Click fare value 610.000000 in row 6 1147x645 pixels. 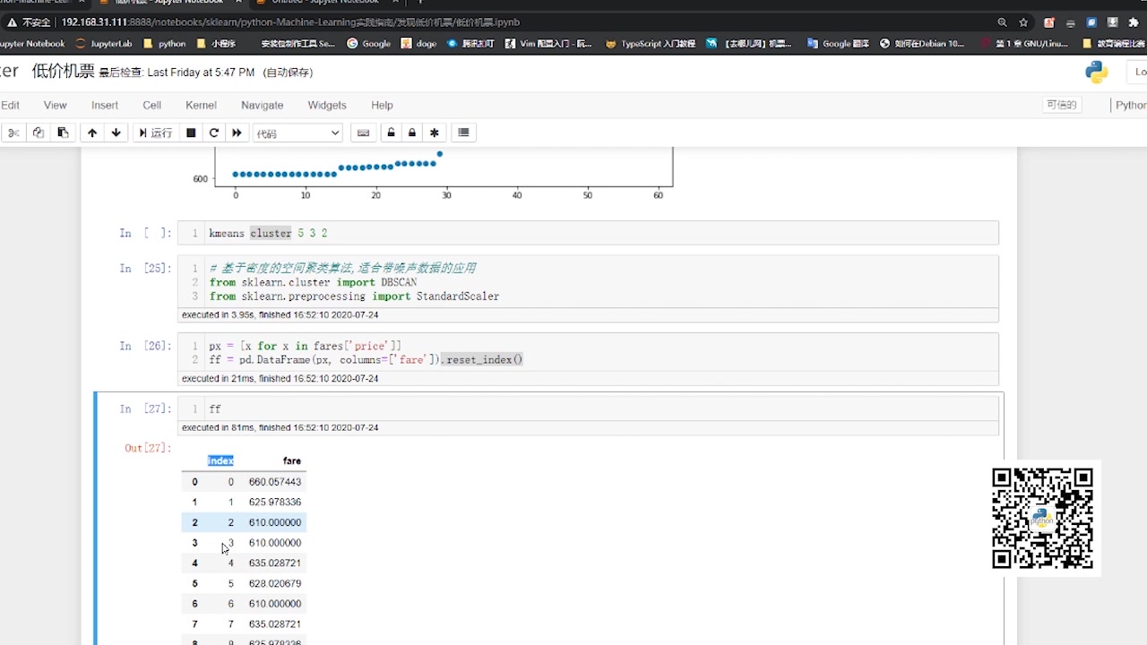pos(275,604)
